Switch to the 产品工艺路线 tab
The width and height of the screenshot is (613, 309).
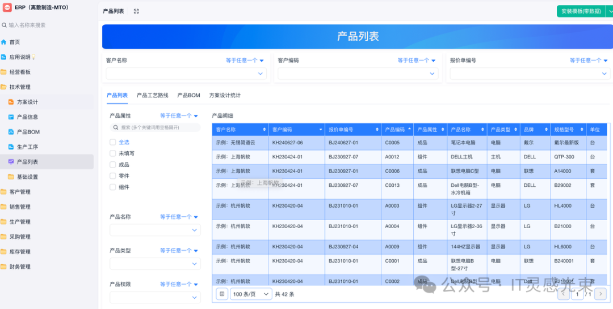tap(152, 96)
